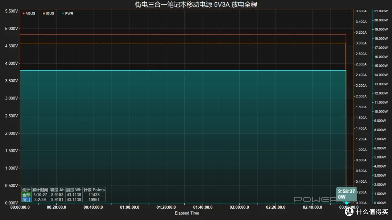
Task: Click the 累计时间 column header
Action: coord(40,190)
